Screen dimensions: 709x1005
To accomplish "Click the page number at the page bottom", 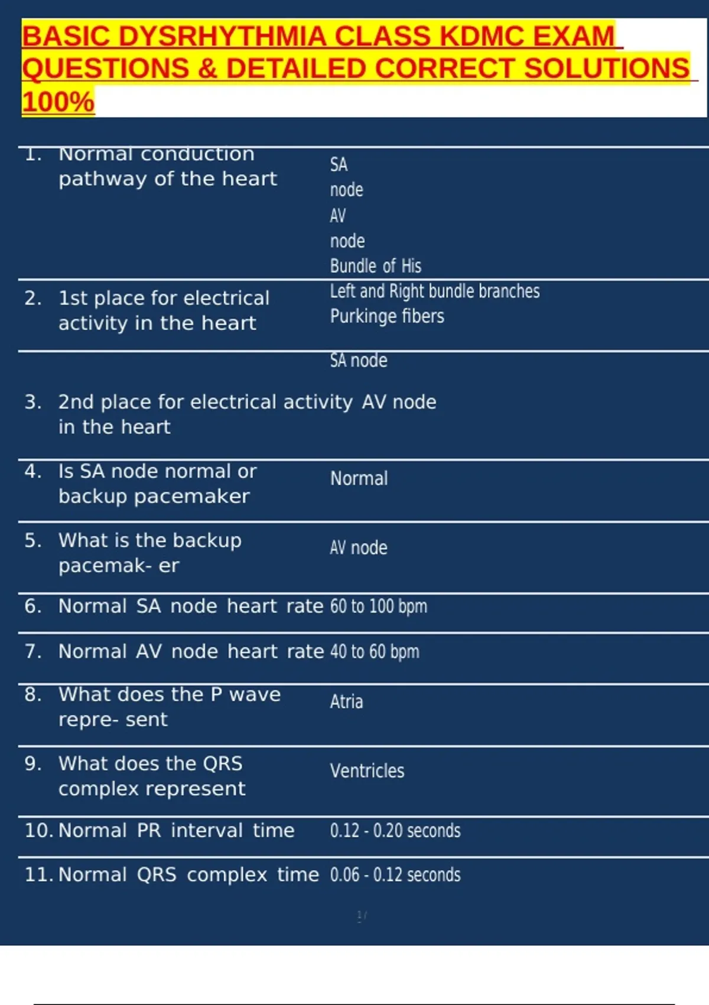I will coord(362,916).
